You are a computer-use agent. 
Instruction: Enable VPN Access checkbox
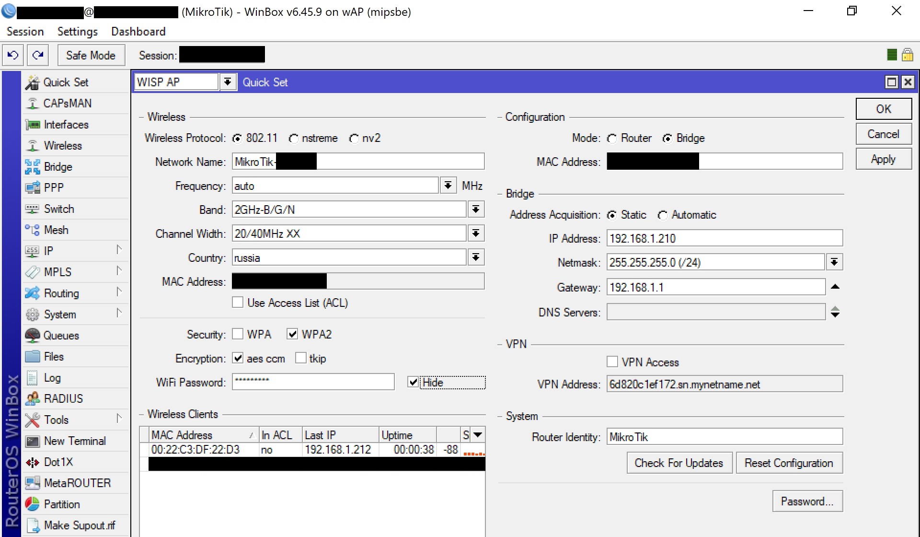point(612,362)
